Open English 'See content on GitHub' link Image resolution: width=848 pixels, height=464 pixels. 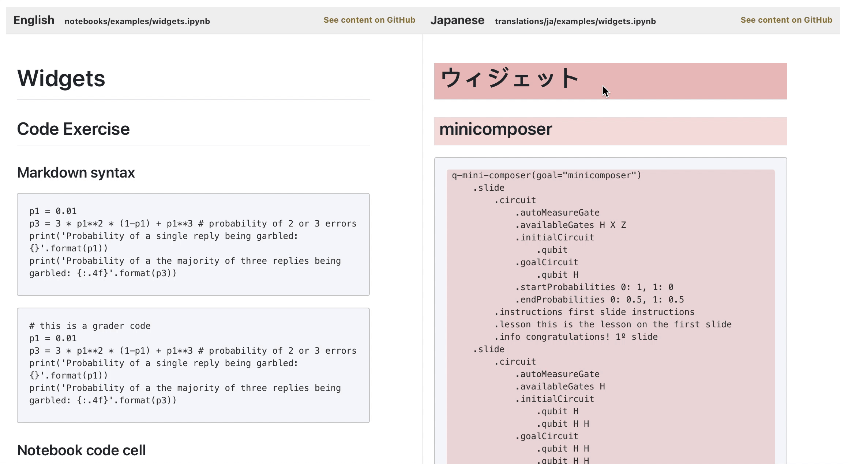click(369, 20)
